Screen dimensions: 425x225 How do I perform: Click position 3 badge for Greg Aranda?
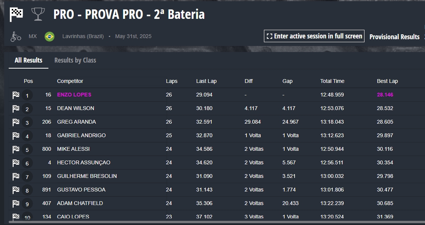[27, 122]
